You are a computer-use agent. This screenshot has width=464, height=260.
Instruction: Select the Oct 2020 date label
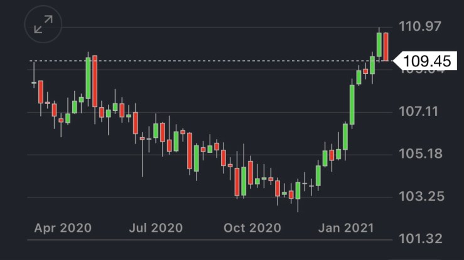point(251,227)
